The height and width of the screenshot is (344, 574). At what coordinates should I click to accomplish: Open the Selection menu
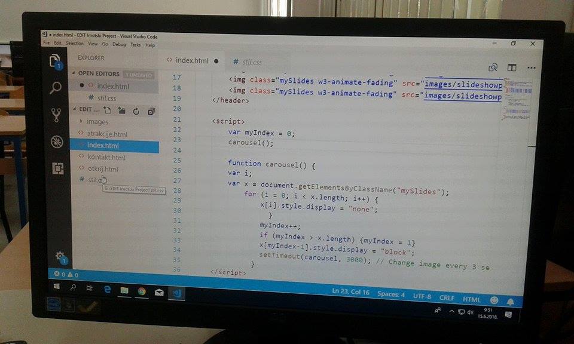75,43
